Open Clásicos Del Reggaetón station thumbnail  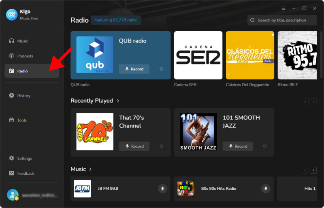250,55
